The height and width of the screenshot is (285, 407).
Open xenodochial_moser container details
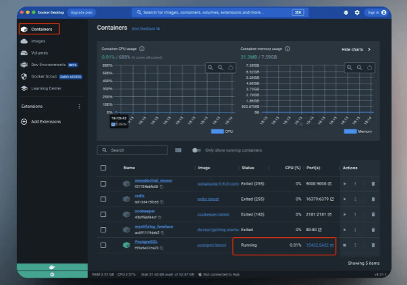point(153,181)
